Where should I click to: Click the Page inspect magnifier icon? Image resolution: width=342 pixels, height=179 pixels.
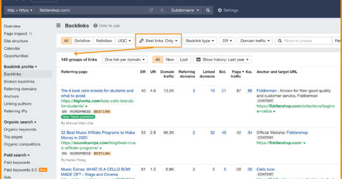(30, 34)
